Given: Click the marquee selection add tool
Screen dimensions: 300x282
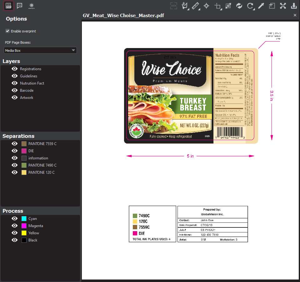Looking at the screenshot, I should 272,6.
